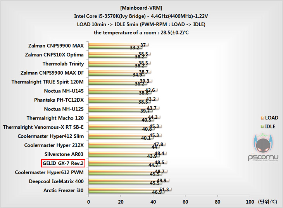Click the 20 axis tick label

pos(121,202)
